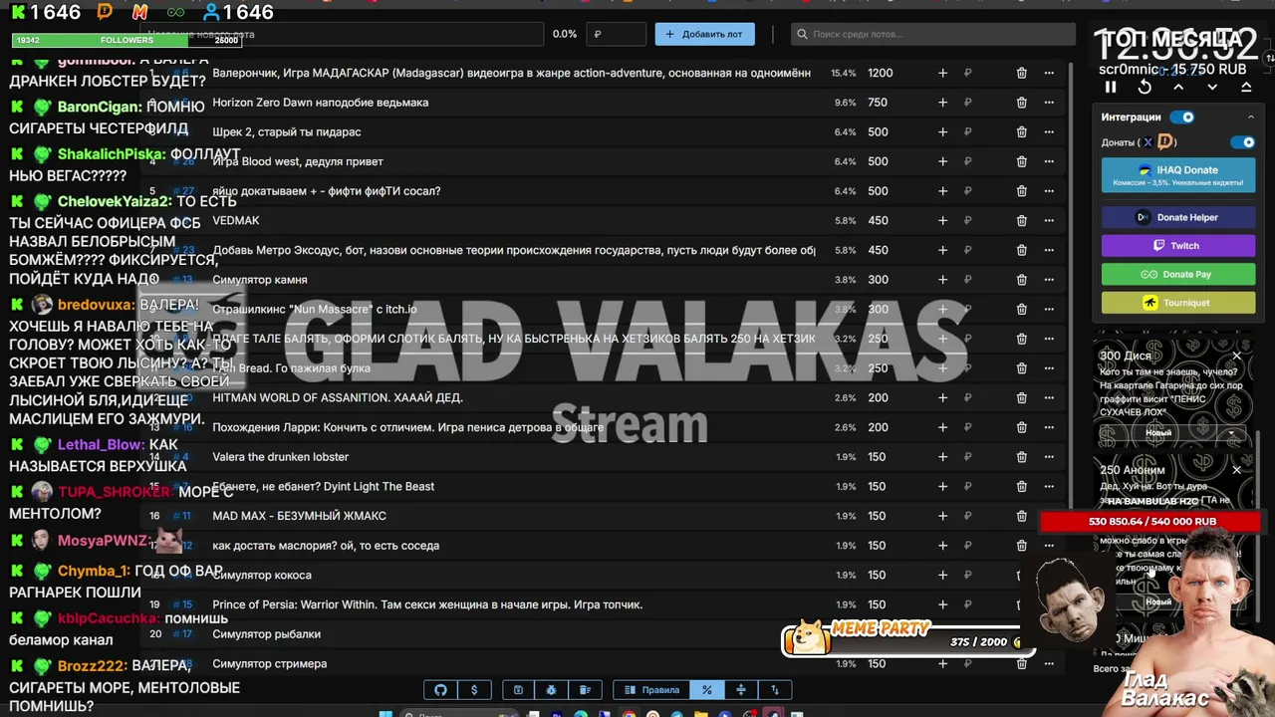Close the 250 Аноним donation card
Screen dimensions: 1275x717
tap(1237, 470)
